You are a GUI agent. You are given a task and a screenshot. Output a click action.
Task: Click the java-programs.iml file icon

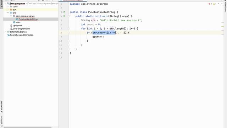pyautogui.click(x=11, y=29)
